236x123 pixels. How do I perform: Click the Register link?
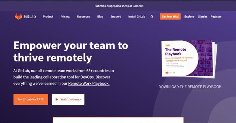point(216,17)
